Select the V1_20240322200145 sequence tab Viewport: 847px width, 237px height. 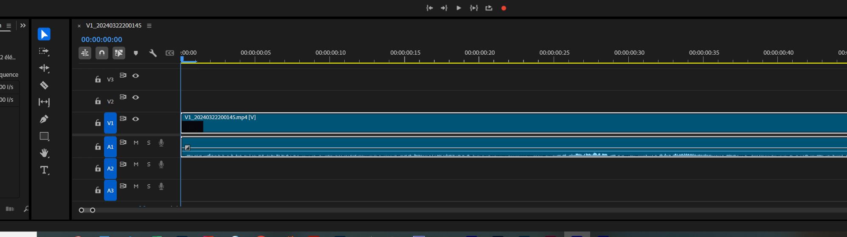[x=114, y=25]
